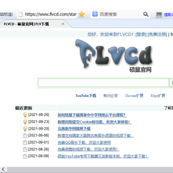Click the note icon beside 2021-08-26
173x173 pixels.
tap(25, 149)
